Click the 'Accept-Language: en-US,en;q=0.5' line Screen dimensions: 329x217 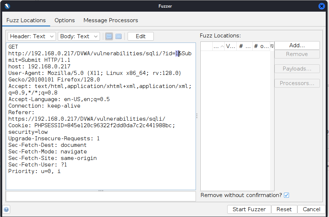[x=59, y=99]
